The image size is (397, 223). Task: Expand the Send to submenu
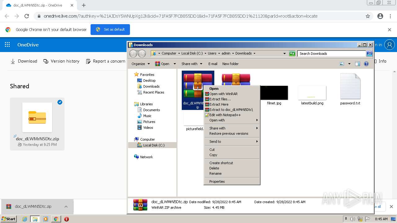tap(232, 142)
